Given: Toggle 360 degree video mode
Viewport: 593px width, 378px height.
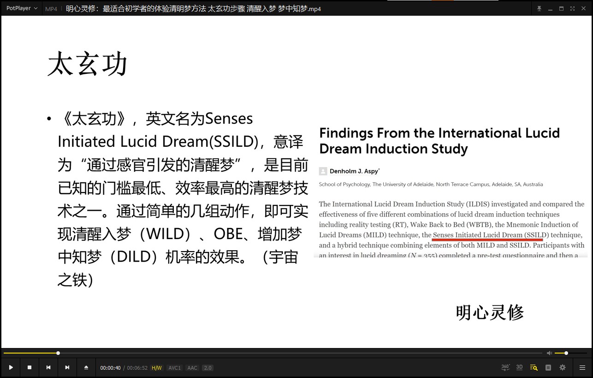Looking at the screenshot, I should (x=505, y=367).
